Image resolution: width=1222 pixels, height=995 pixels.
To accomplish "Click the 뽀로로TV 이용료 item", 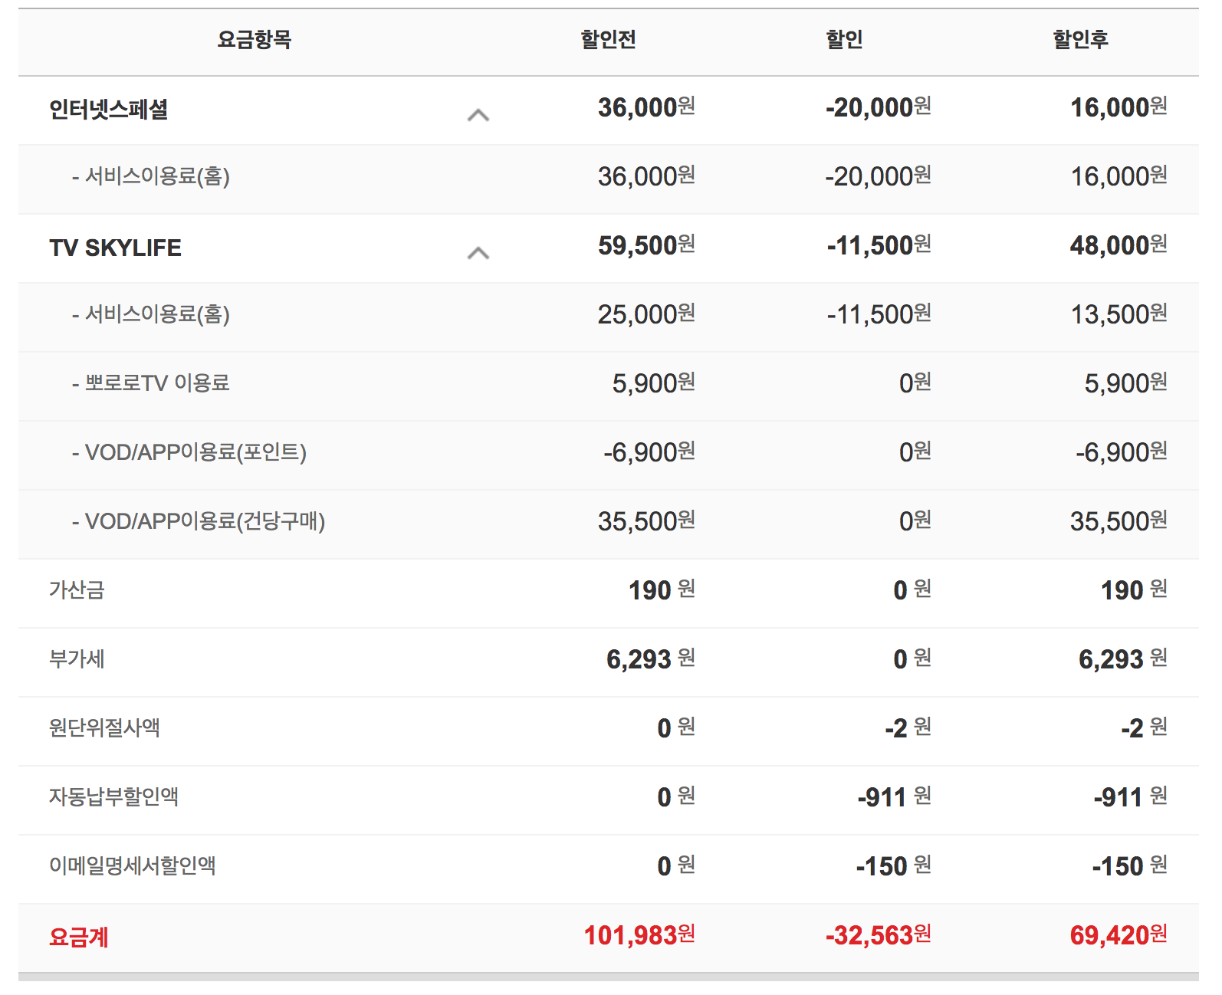I will pos(156,383).
